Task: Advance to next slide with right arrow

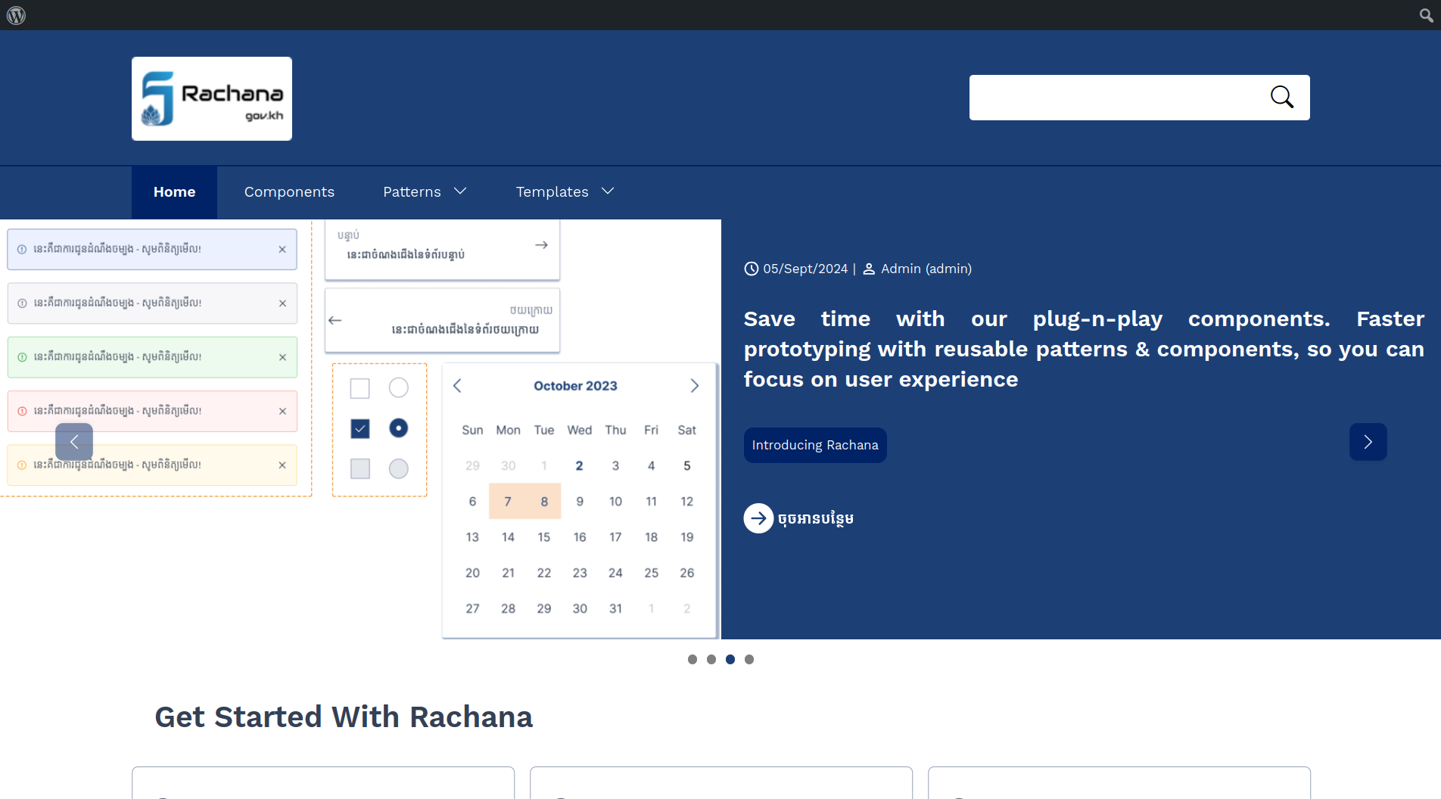Action: pos(1368,442)
